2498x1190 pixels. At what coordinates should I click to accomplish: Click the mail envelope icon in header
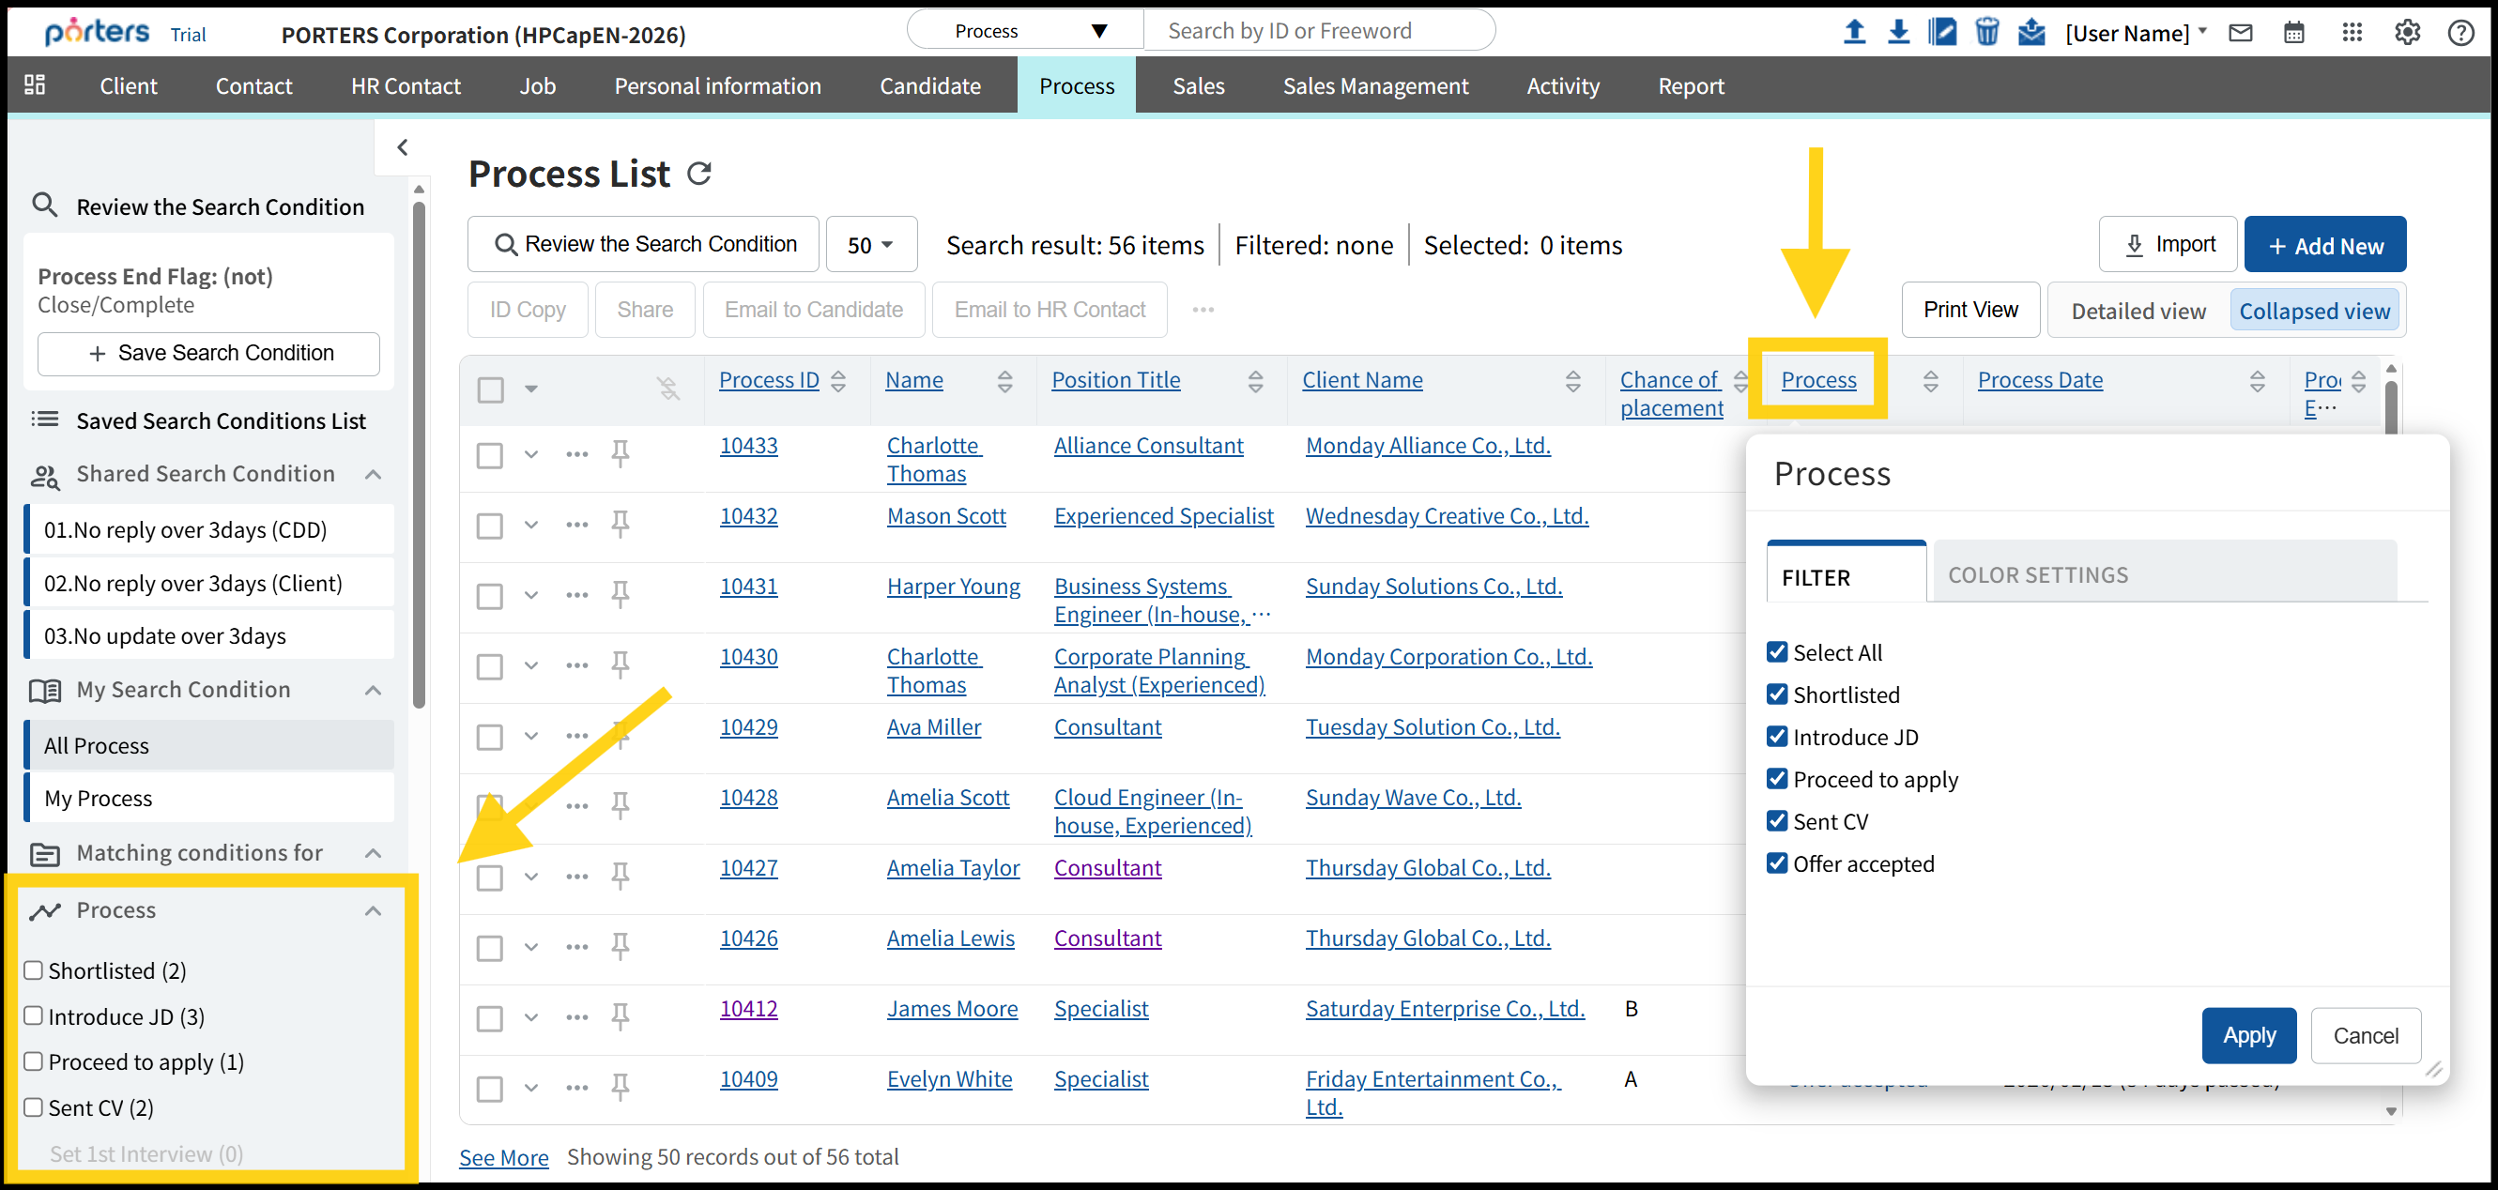tap(2240, 33)
